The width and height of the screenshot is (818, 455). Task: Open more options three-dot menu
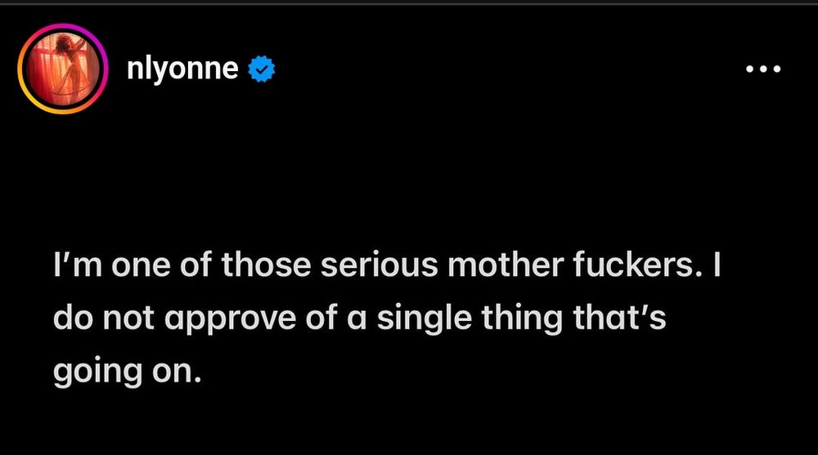pos(765,70)
